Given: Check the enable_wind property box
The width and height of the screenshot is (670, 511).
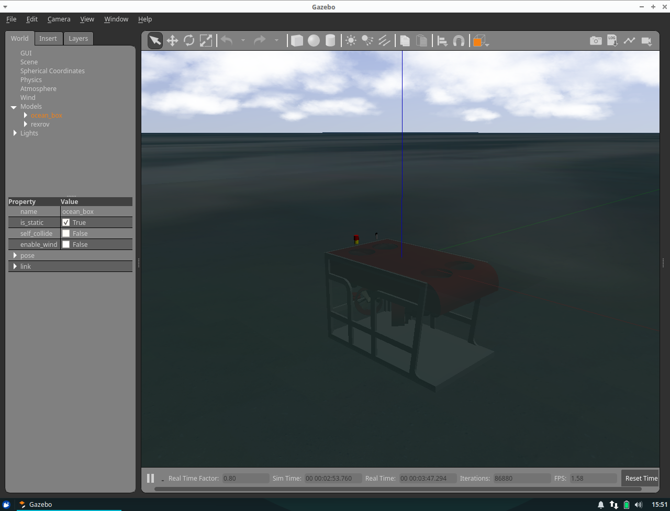Looking at the screenshot, I should [x=66, y=244].
